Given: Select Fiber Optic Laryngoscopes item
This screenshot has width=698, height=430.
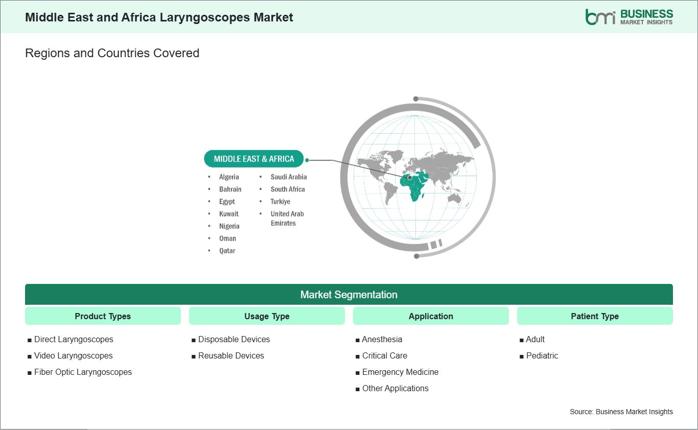Looking at the screenshot, I should [x=83, y=372].
